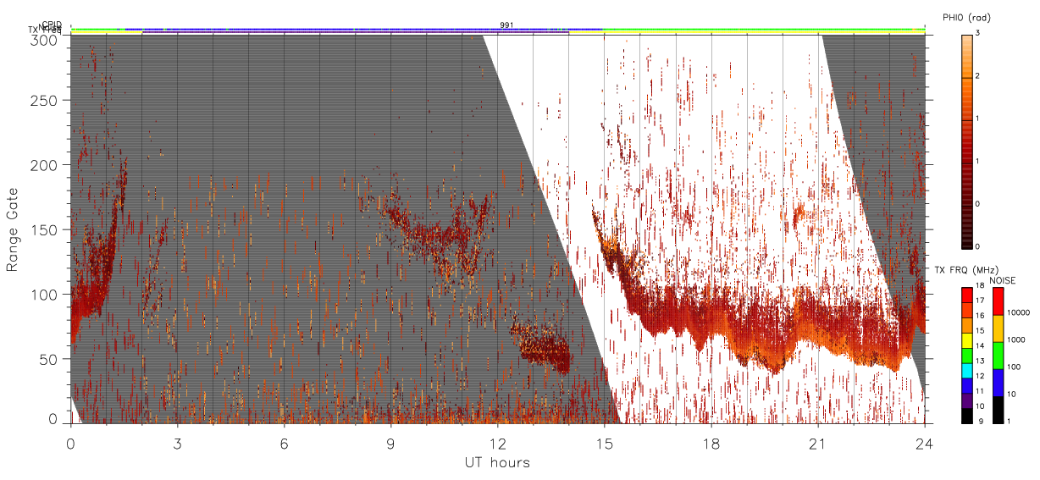1040x480 pixels.
Task: Click the 991 CPID value above plot
Action: point(506,25)
